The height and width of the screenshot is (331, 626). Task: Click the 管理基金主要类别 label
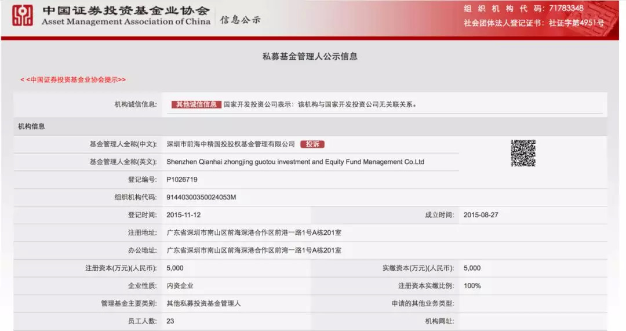[x=129, y=303]
